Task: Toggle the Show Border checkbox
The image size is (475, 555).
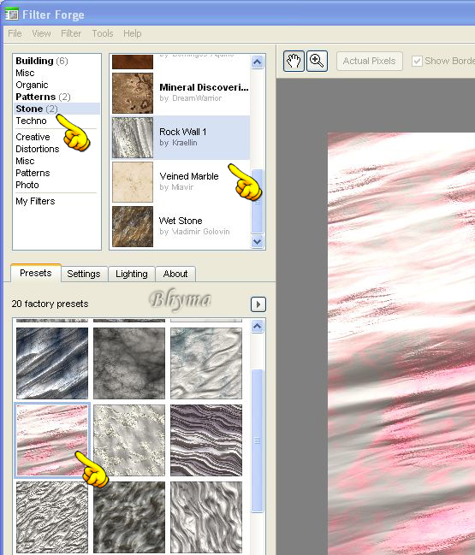Action: [417, 62]
